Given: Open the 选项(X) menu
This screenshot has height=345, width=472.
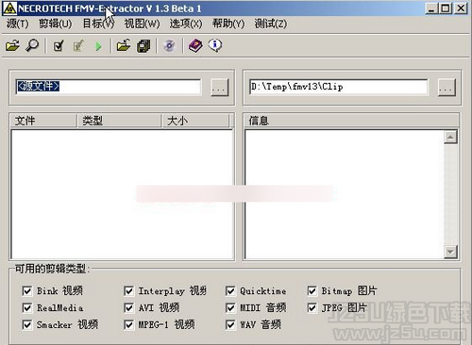Looking at the screenshot, I should 186,24.
